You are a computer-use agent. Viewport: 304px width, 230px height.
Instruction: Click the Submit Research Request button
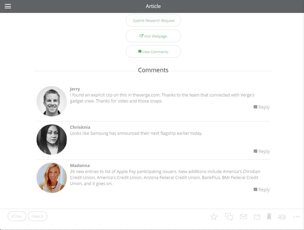(x=153, y=20)
